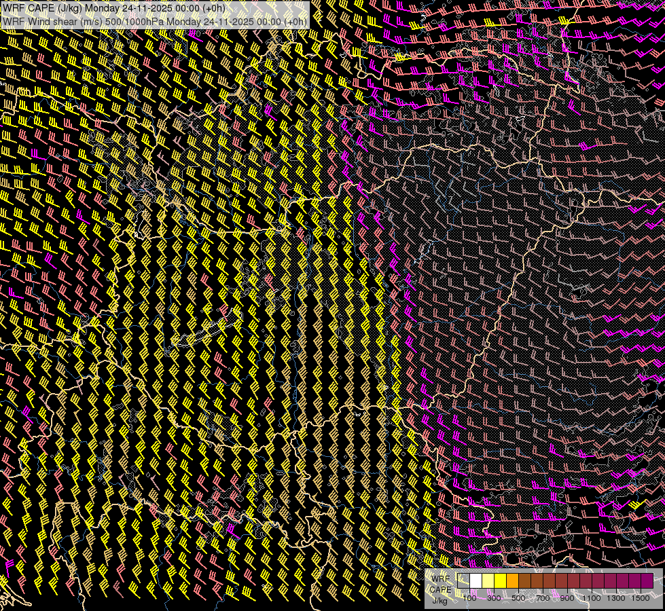The image size is (665, 611).
Task: Click the CAPE text in the legend
Action: coord(441,589)
